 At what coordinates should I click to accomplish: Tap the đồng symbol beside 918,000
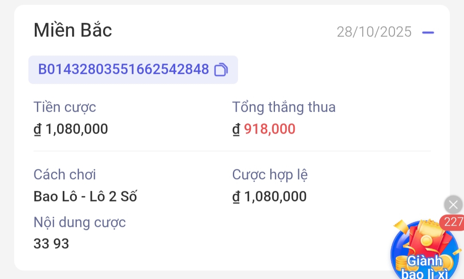pyautogui.click(x=236, y=129)
